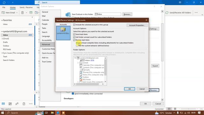This screenshot has width=204, height=115.
Task: Click Browse button for start folder
Action: [x=127, y=14]
